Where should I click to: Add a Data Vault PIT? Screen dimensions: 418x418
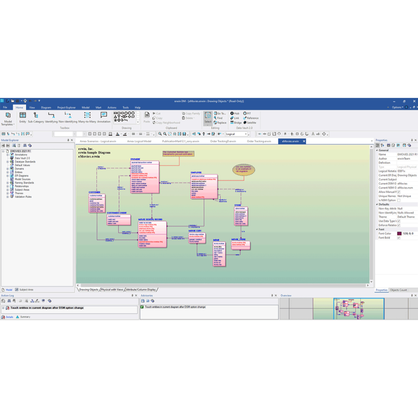(247, 113)
